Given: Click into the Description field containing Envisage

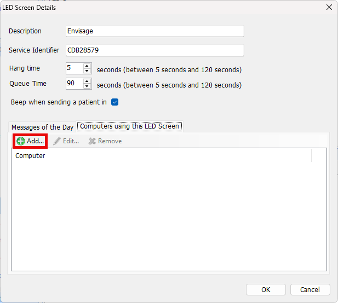Looking at the screenshot, I should (x=154, y=31).
